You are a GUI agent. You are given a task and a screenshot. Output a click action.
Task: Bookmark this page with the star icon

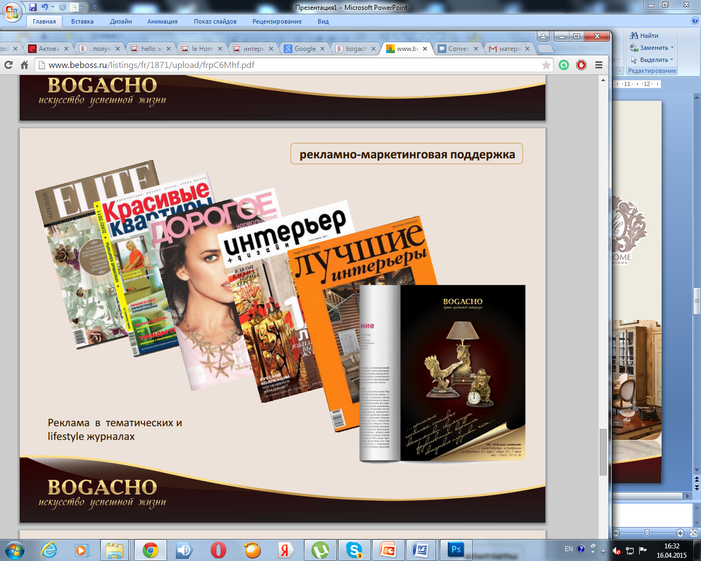pos(546,65)
